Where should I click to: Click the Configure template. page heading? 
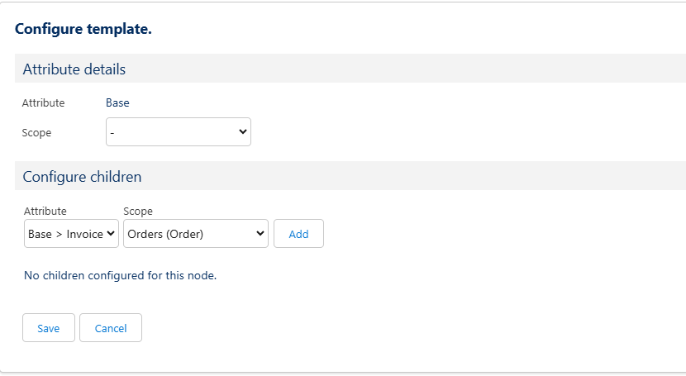pyautogui.click(x=83, y=29)
